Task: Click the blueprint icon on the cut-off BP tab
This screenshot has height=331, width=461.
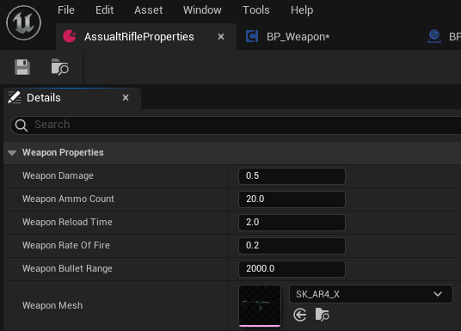Action: pos(434,36)
